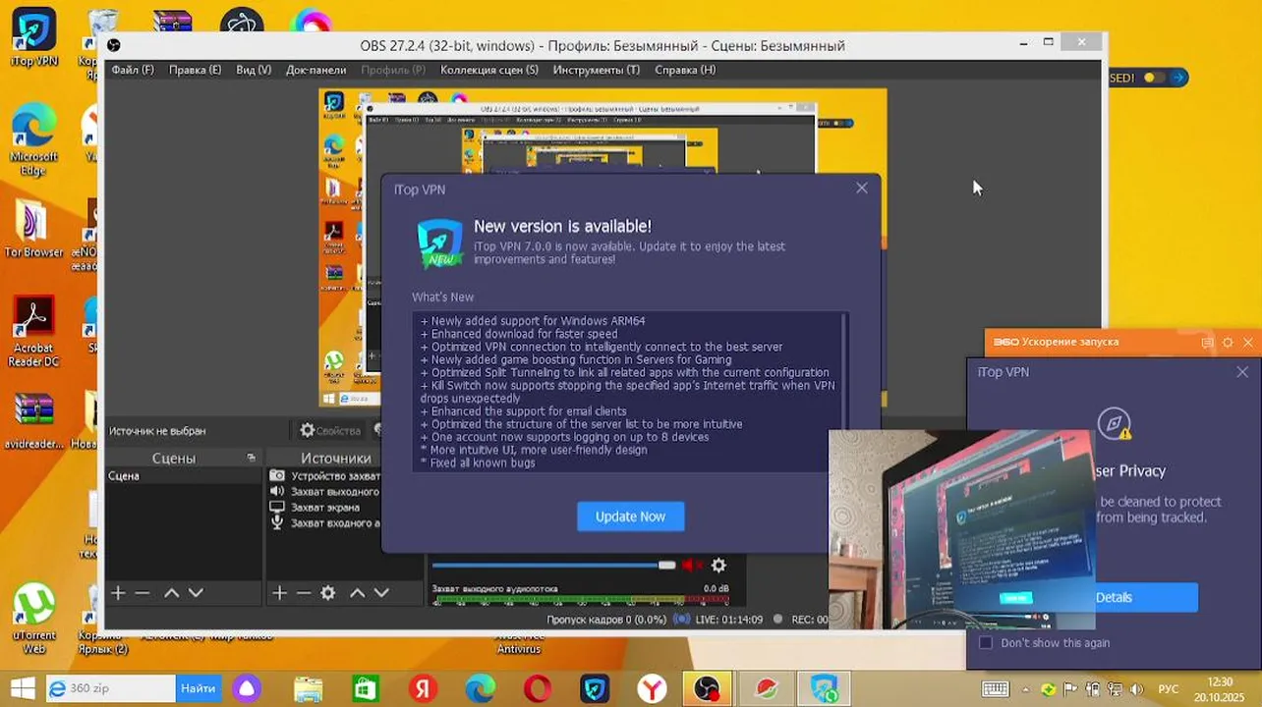Flip the yellow toggle switch beside SED!
Viewport: 1262px width, 707px height.
point(1155,78)
